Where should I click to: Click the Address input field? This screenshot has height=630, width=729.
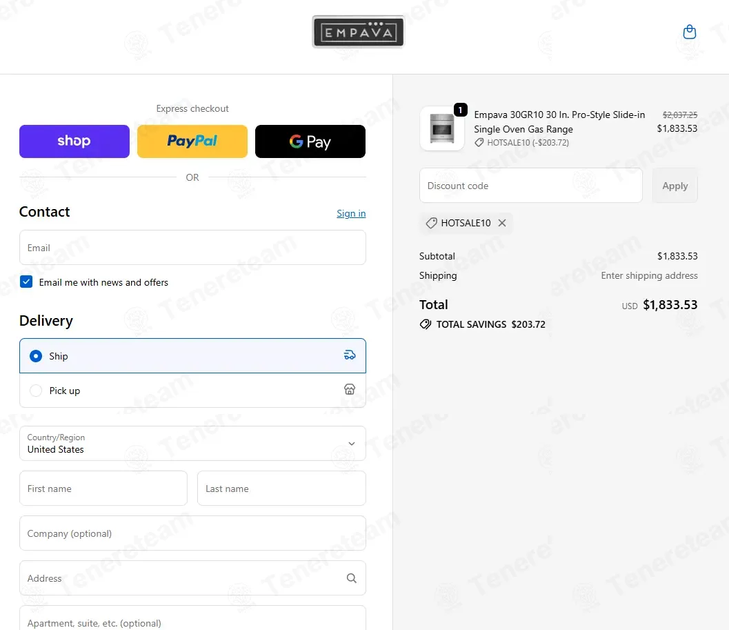[192, 578]
